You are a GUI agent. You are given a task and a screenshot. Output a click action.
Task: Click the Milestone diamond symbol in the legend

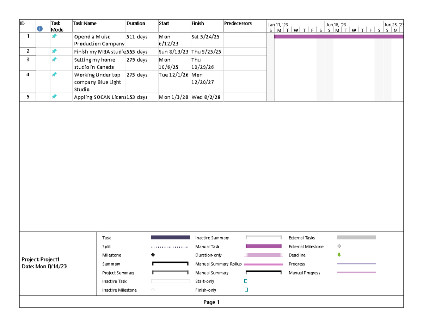tap(153, 255)
